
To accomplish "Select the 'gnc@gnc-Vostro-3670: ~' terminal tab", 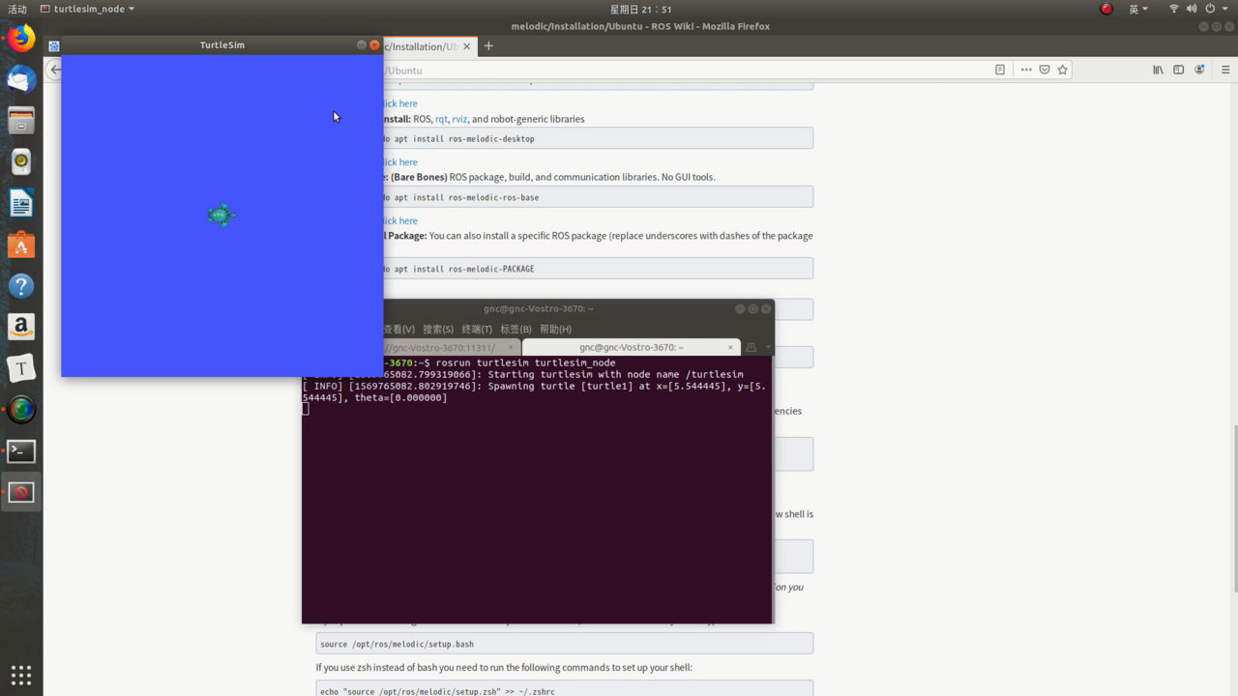I will pyautogui.click(x=631, y=347).
